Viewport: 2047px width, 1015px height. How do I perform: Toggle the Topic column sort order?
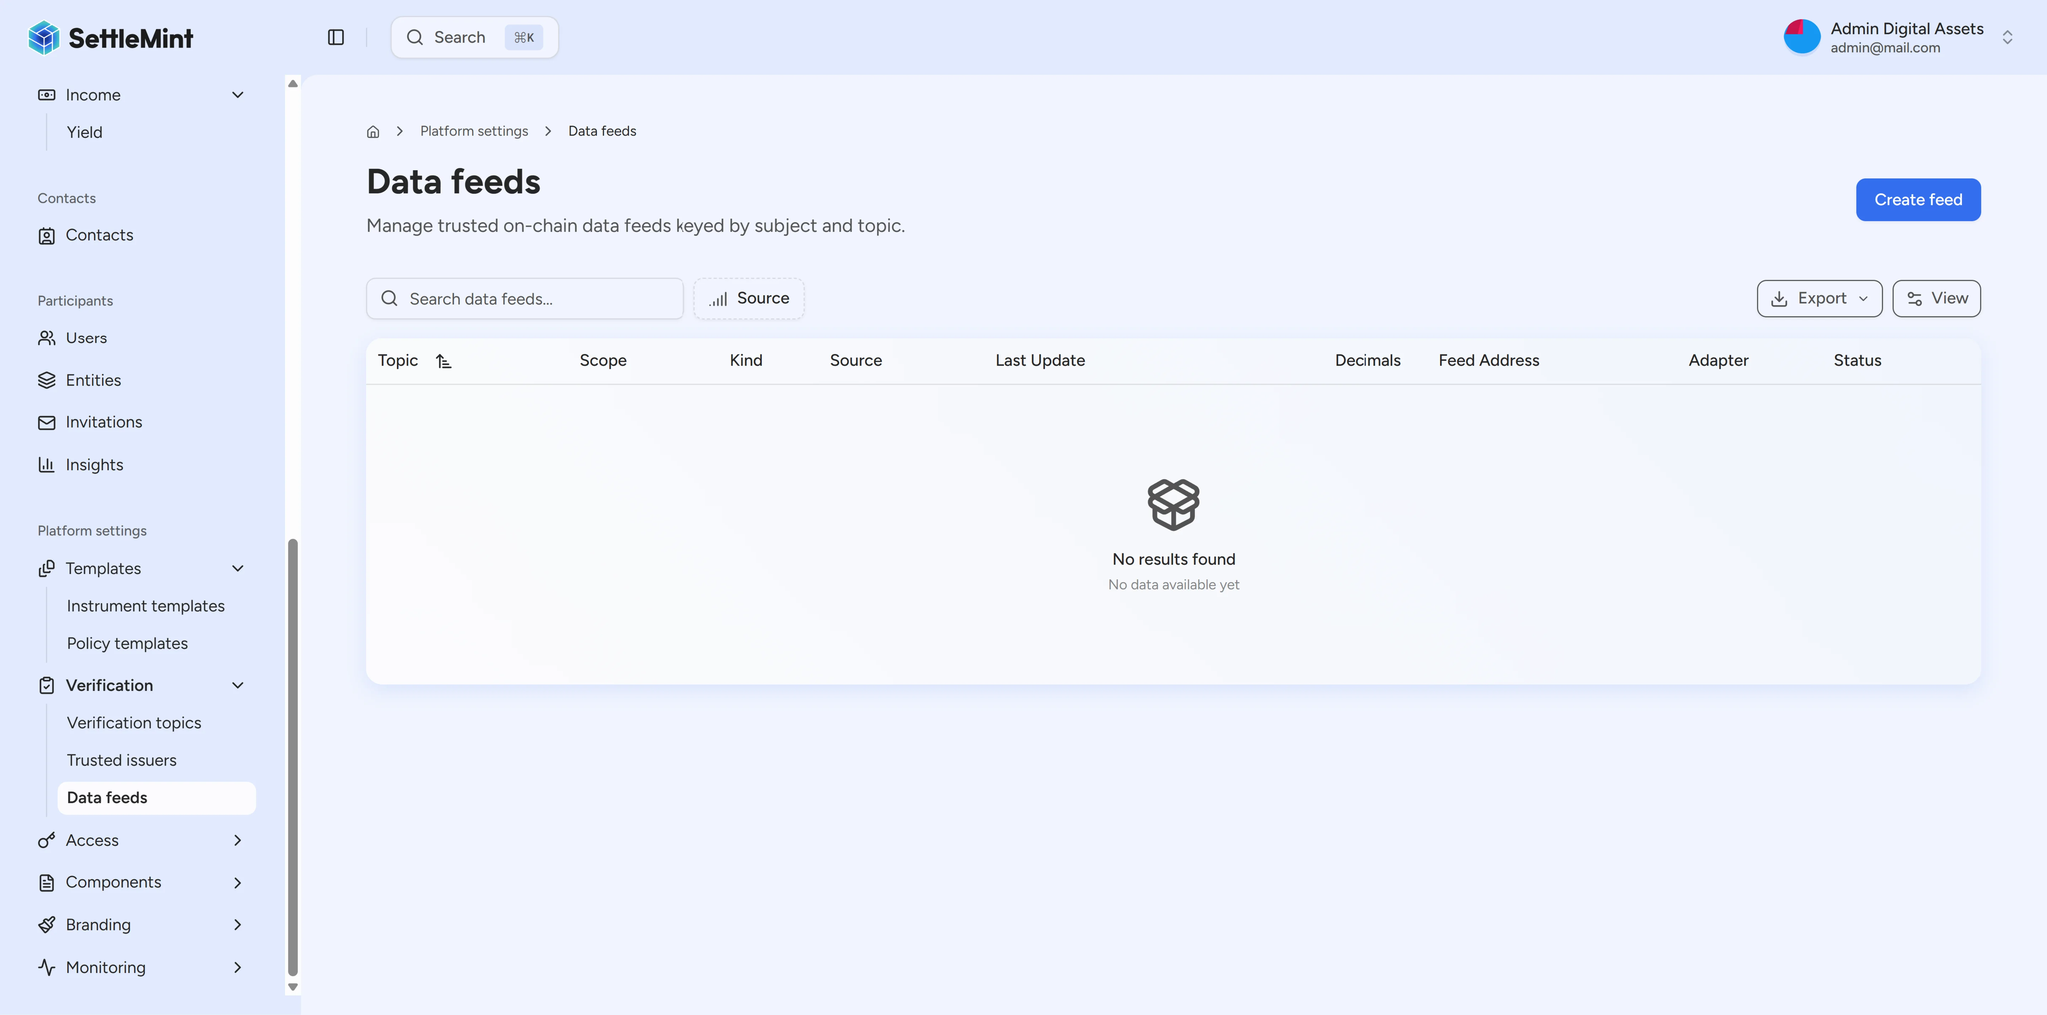[444, 360]
